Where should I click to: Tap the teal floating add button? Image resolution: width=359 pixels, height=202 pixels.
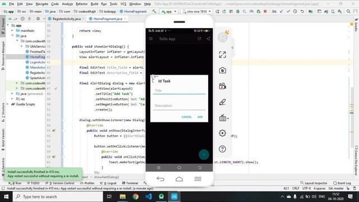click(x=204, y=155)
